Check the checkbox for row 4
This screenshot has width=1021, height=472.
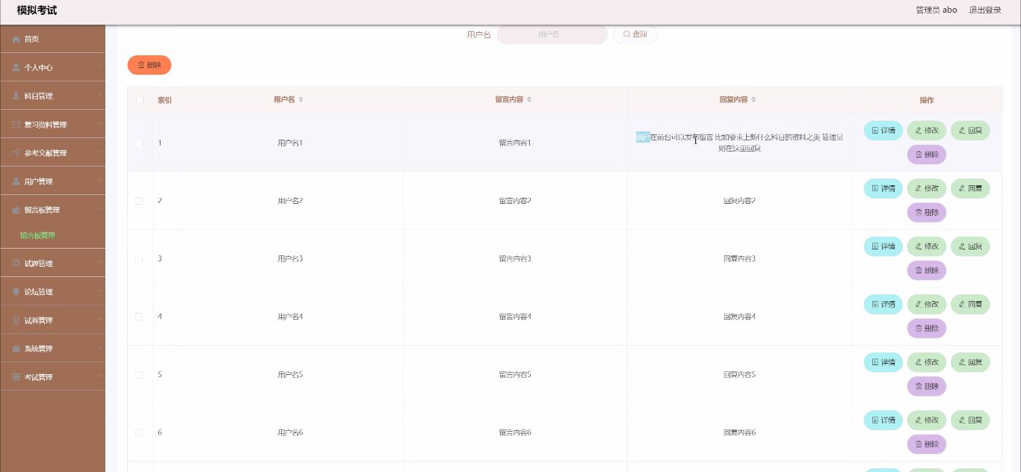[139, 317]
